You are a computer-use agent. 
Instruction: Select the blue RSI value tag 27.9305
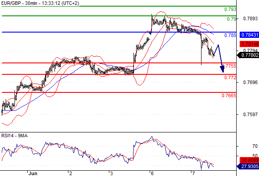coord(248,166)
